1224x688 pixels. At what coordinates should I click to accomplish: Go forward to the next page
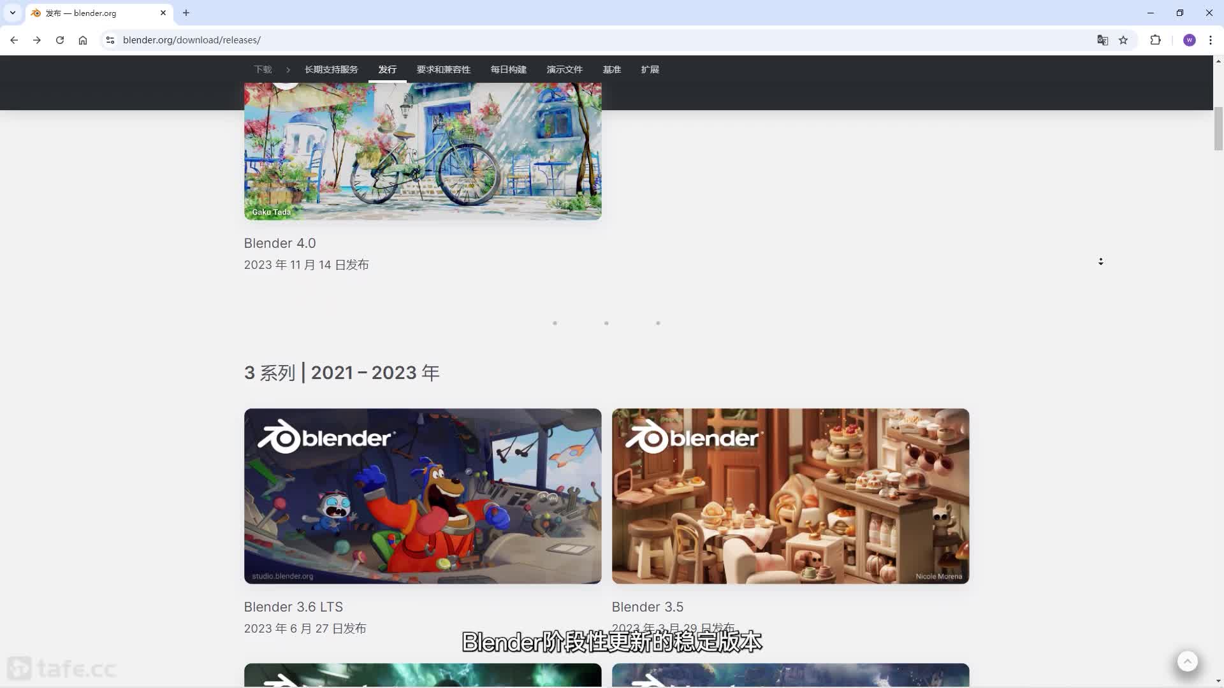pos(37,40)
